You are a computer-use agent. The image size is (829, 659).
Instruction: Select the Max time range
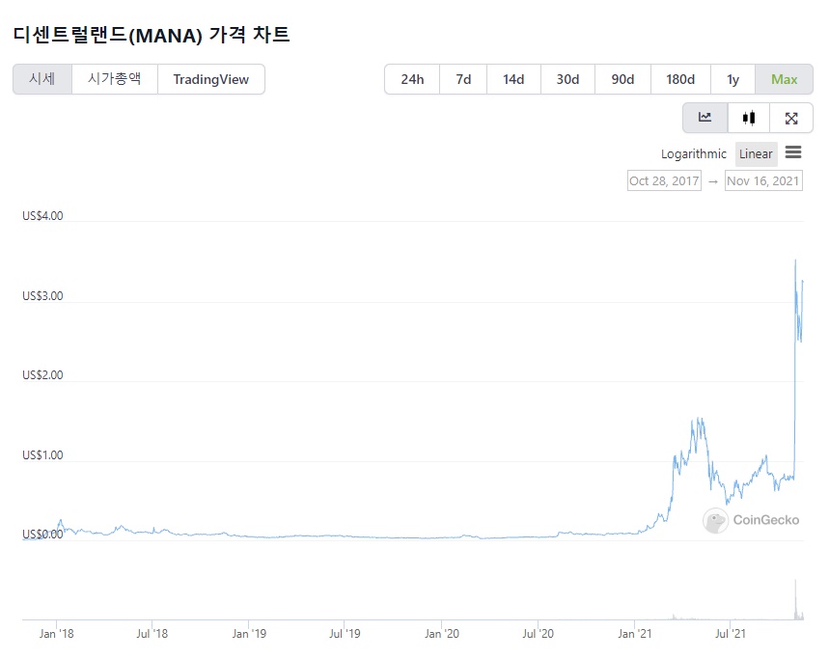[784, 79]
